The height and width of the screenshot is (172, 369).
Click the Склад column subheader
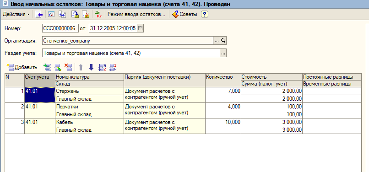tap(89, 84)
